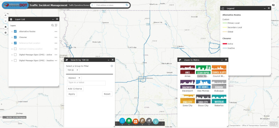Open more options for Railroad Crossing Location
This screenshot has width=279, height=128.
click(x=56, y=49)
